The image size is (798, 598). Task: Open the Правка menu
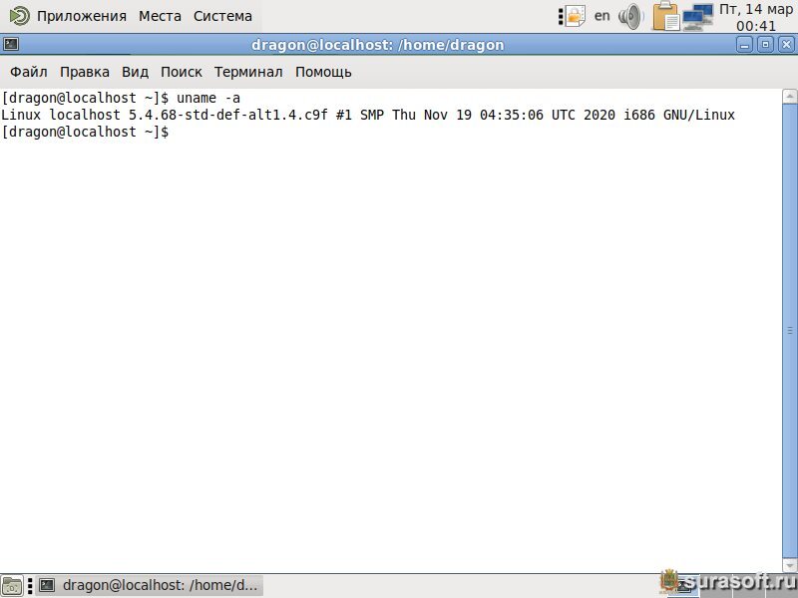pyautogui.click(x=85, y=72)
